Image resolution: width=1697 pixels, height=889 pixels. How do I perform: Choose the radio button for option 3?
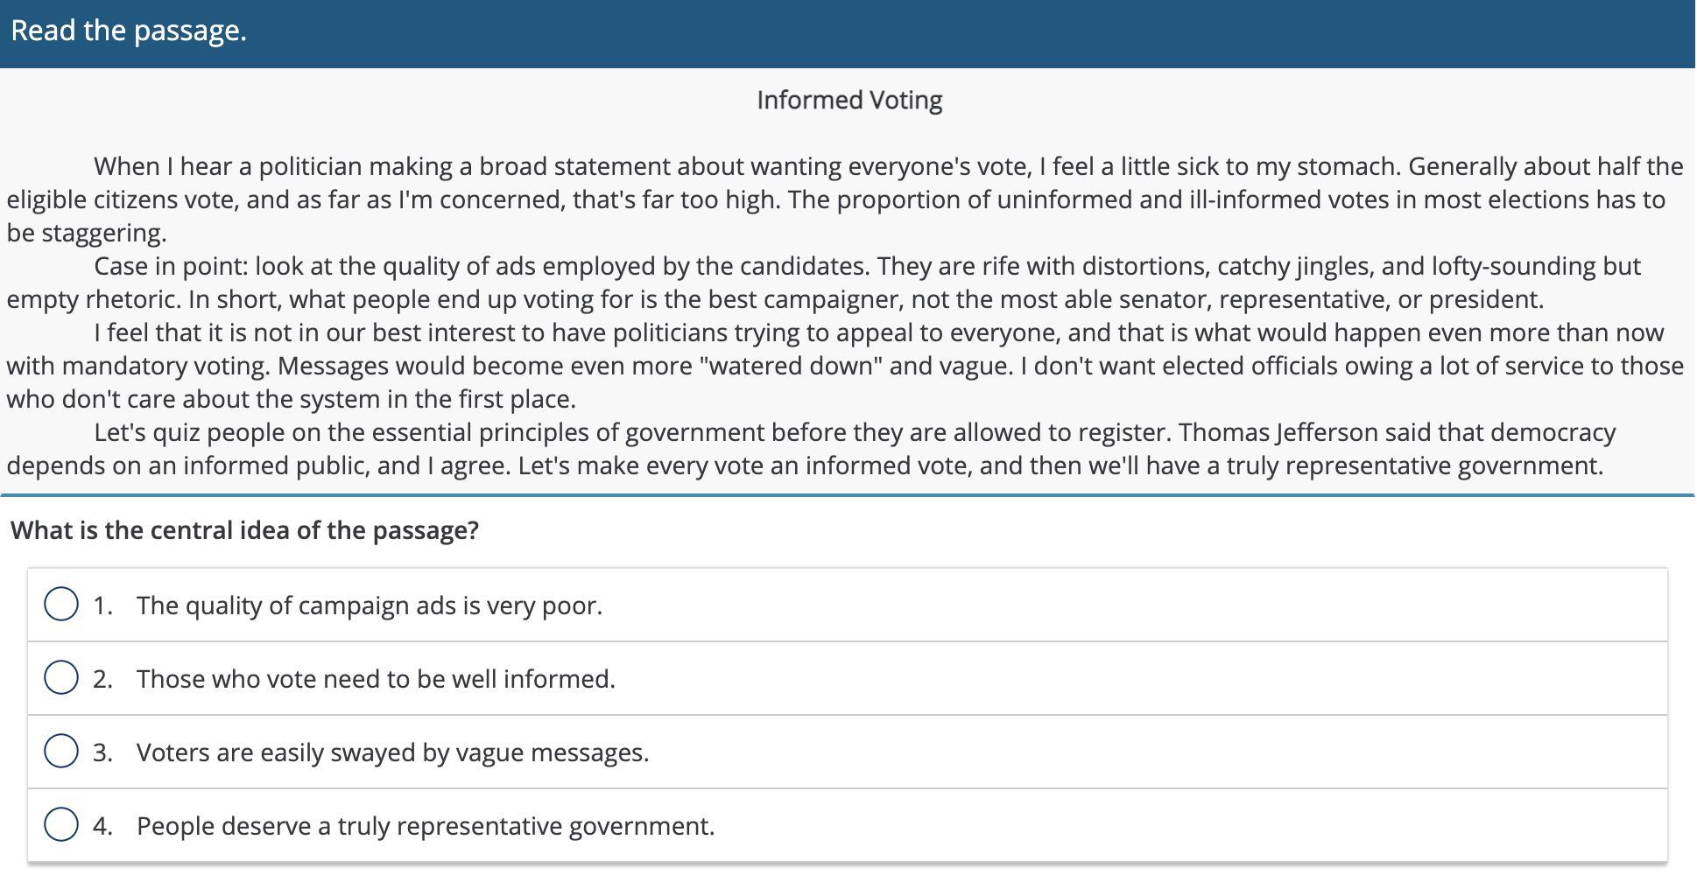point(61,752)
